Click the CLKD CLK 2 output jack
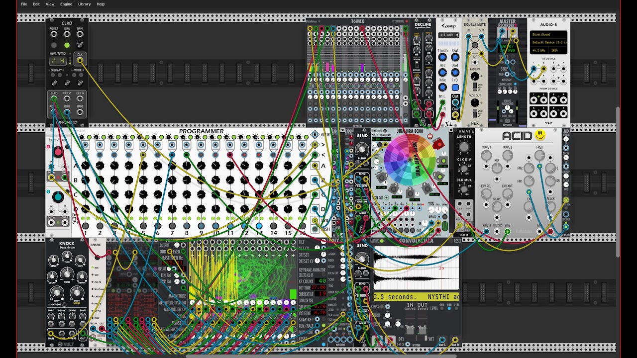Image resolution: width=637 pixels, height=358 pixels. [67, 99]
